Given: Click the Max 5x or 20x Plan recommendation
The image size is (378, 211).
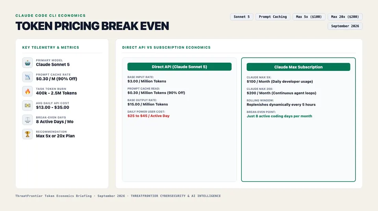Looking at the screenshot, I should (x=56, y=136).
